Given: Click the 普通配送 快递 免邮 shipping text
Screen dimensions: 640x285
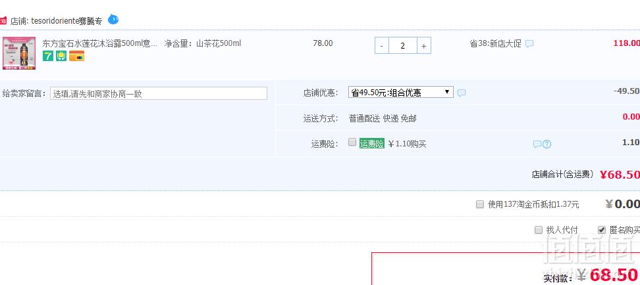Looking at the screenshot, I should 383,118.
